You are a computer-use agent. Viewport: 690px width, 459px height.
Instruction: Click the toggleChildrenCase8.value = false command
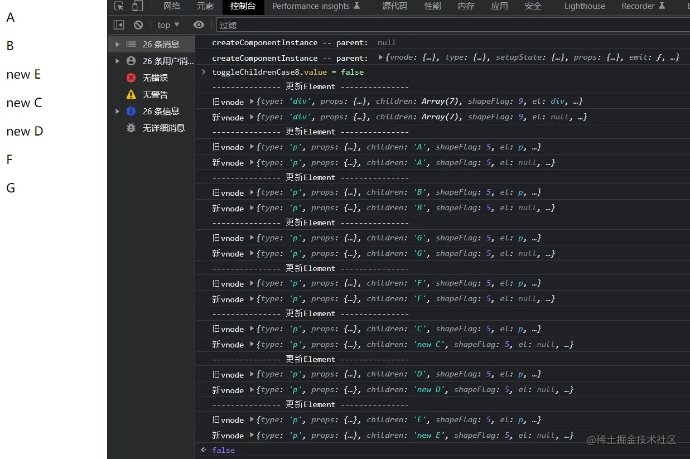pos(288,72)
